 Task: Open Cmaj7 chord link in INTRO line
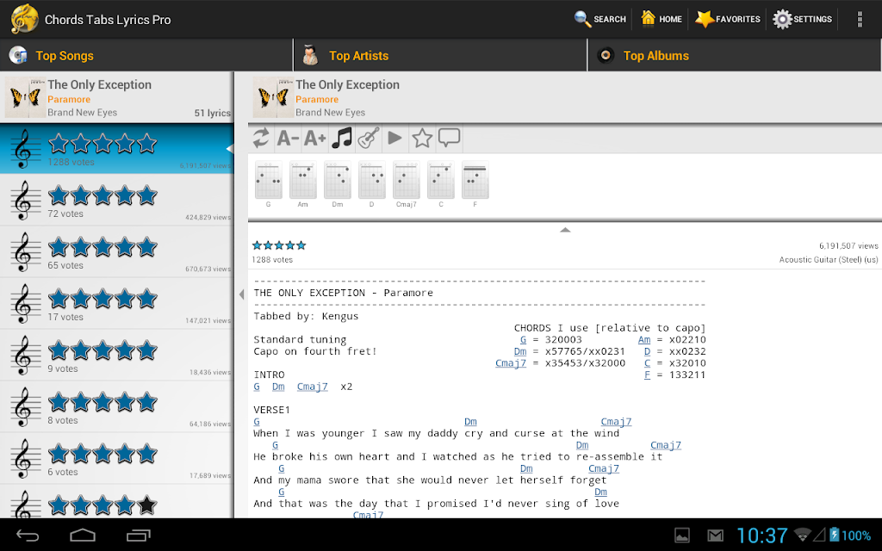click(312, 387)
